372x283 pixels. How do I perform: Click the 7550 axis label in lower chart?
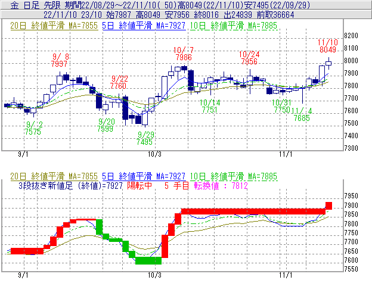click(x=351, y=269)
